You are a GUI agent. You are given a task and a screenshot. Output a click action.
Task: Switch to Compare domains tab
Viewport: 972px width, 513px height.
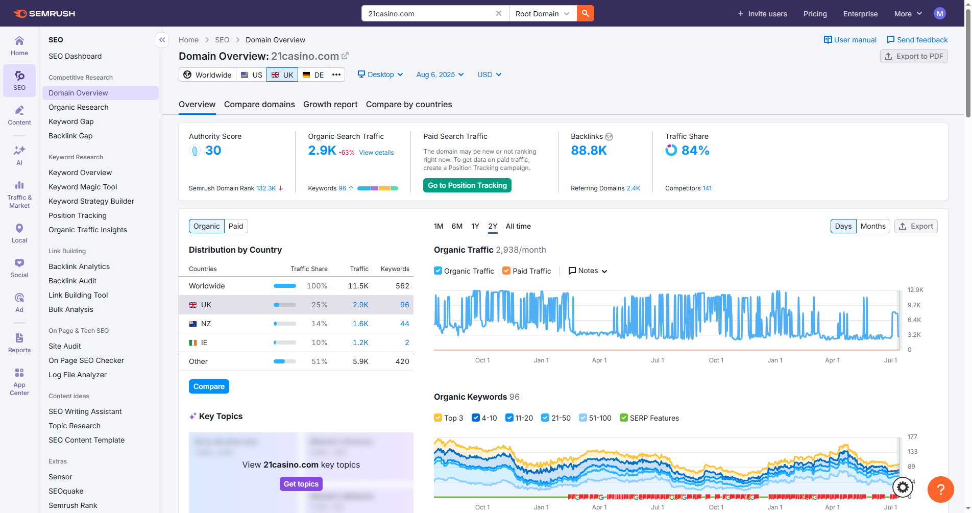(259, 104)
